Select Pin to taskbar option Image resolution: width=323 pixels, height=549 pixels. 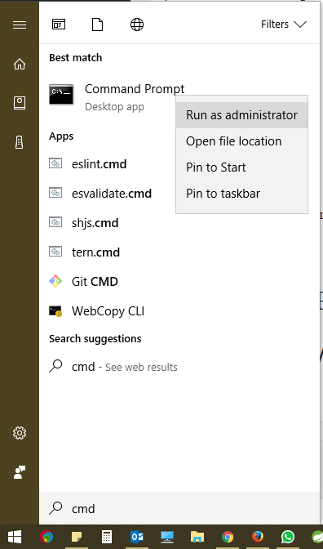(x=242, y=194)
